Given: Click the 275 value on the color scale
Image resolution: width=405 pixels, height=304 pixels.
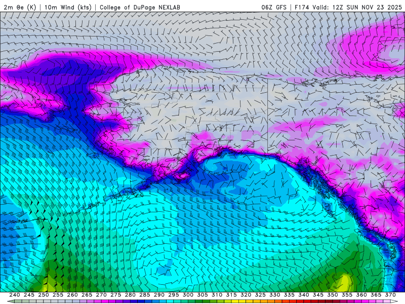Looking at the screenshot, I should [116, 295].
